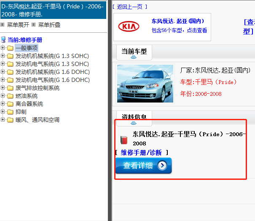Expand the 离合器系统 tree node
The image size is (255, 221).
coord(3,103)
